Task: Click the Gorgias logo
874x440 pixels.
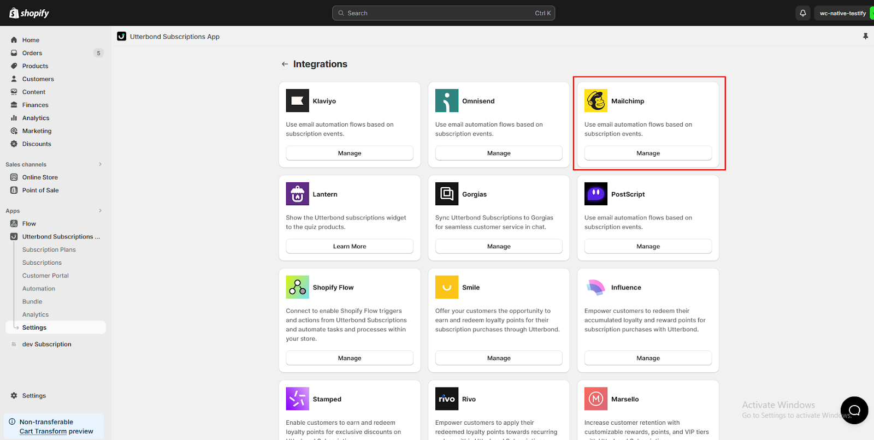Action: pos(447,194)
